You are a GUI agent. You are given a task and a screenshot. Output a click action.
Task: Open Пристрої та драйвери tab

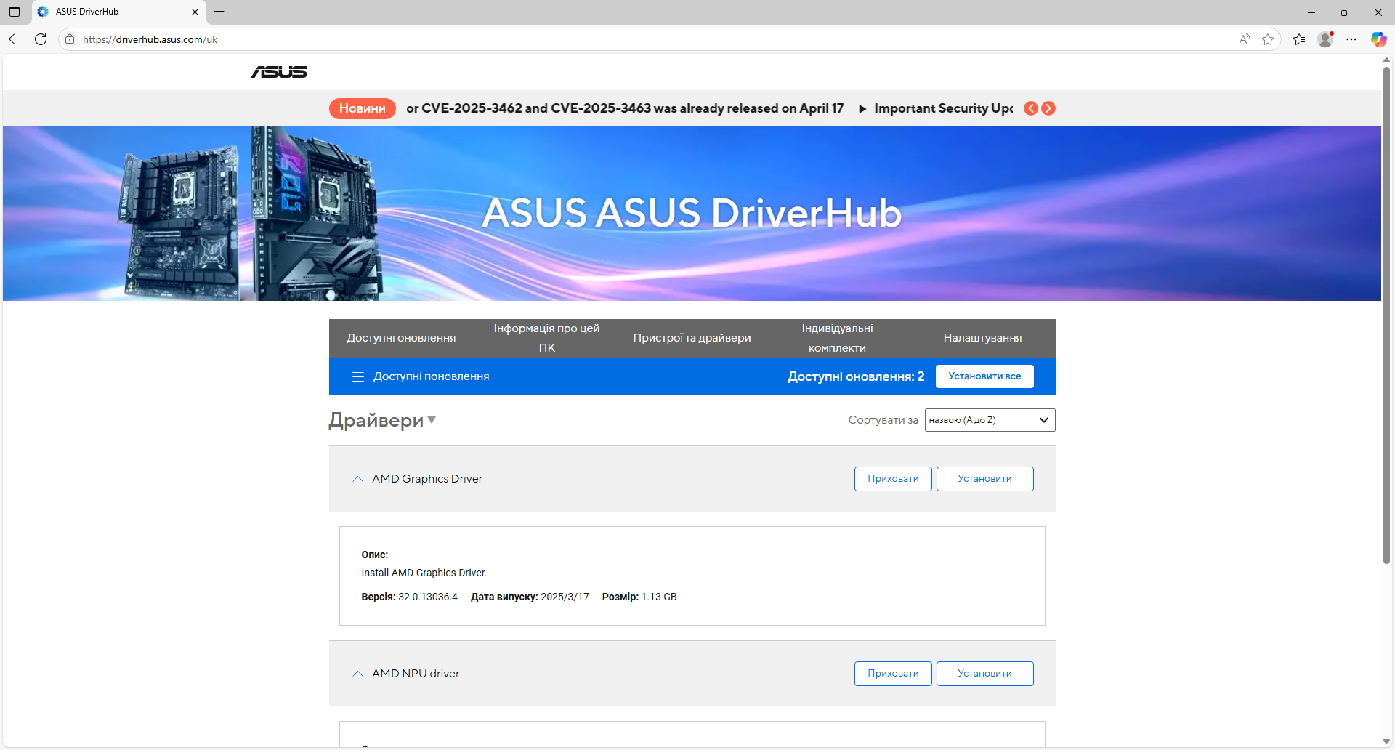(x=692, y=338)
